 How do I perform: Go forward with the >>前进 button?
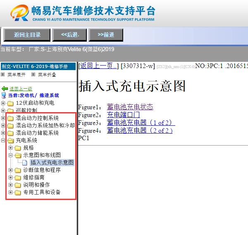point(106,35)
